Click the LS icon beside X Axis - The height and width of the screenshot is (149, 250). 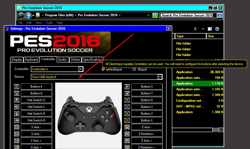(17, 134)
